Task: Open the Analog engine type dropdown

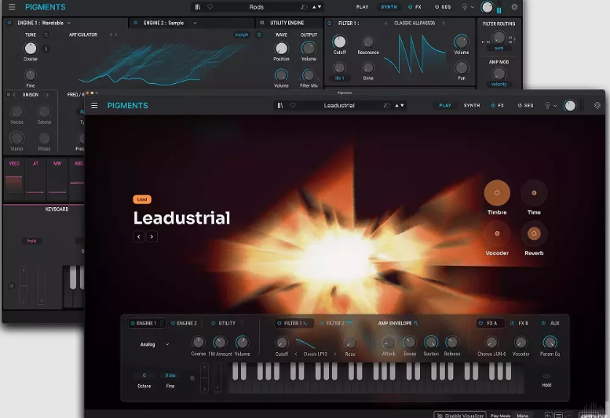Action: tap(155, 344)
